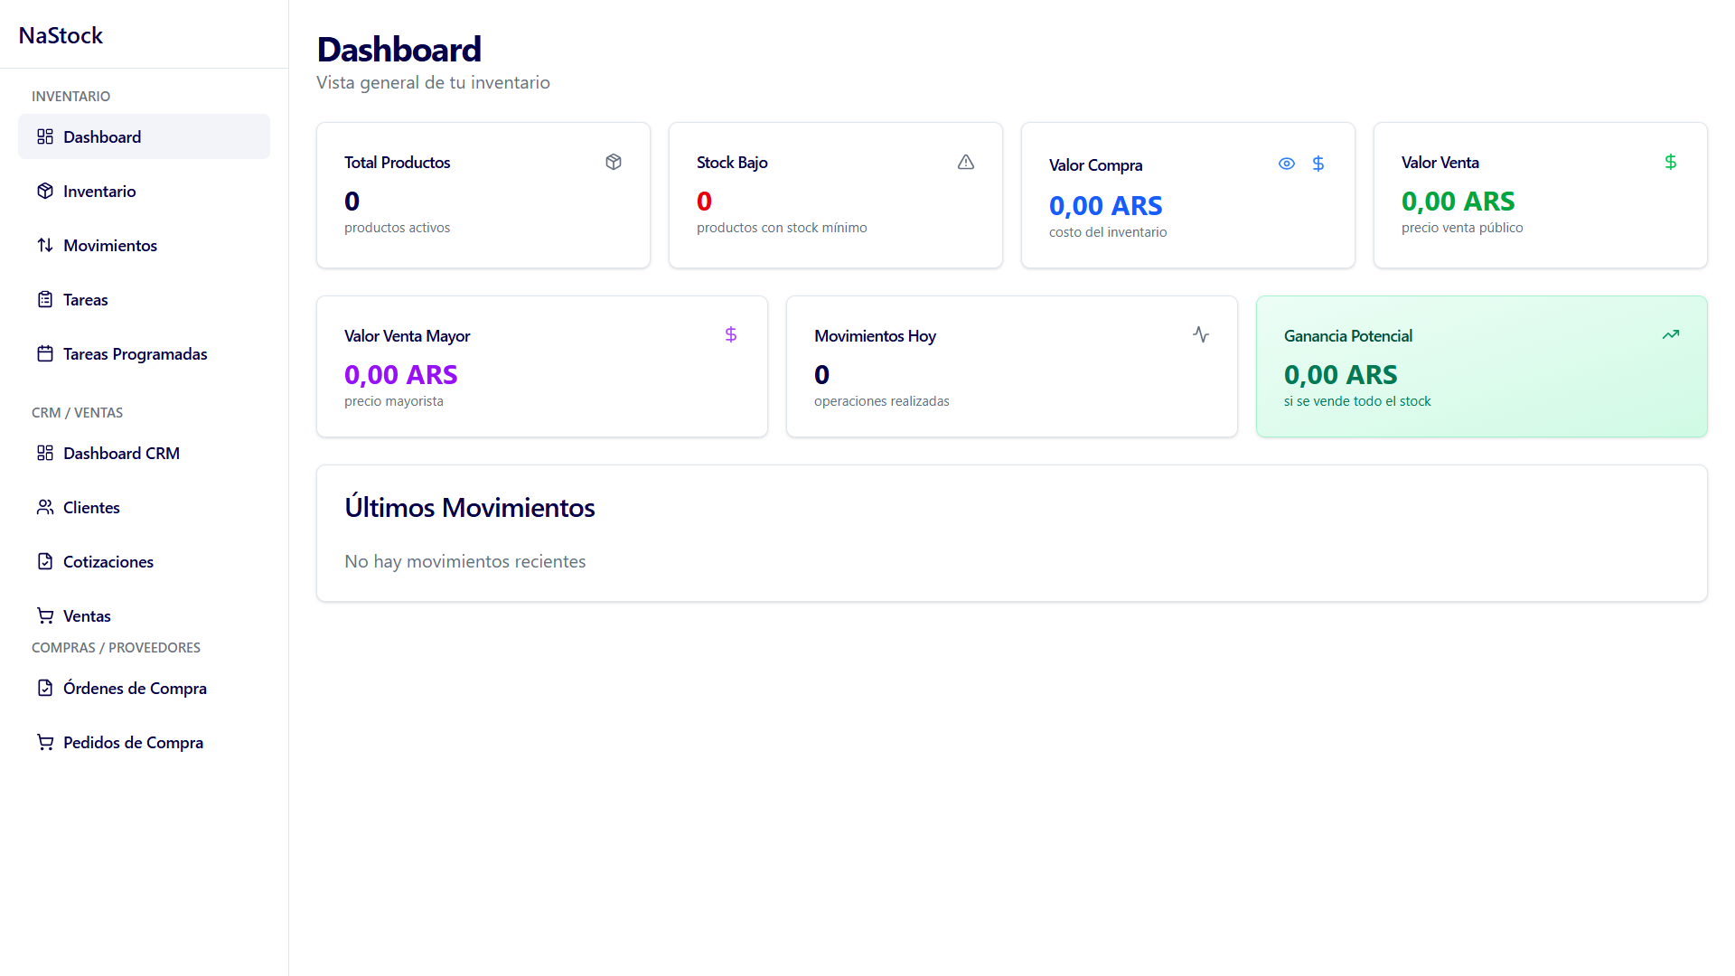Select Ventas in the sidebar
The height and width of the screenshot is (976, 1735).
click(87, 615)
